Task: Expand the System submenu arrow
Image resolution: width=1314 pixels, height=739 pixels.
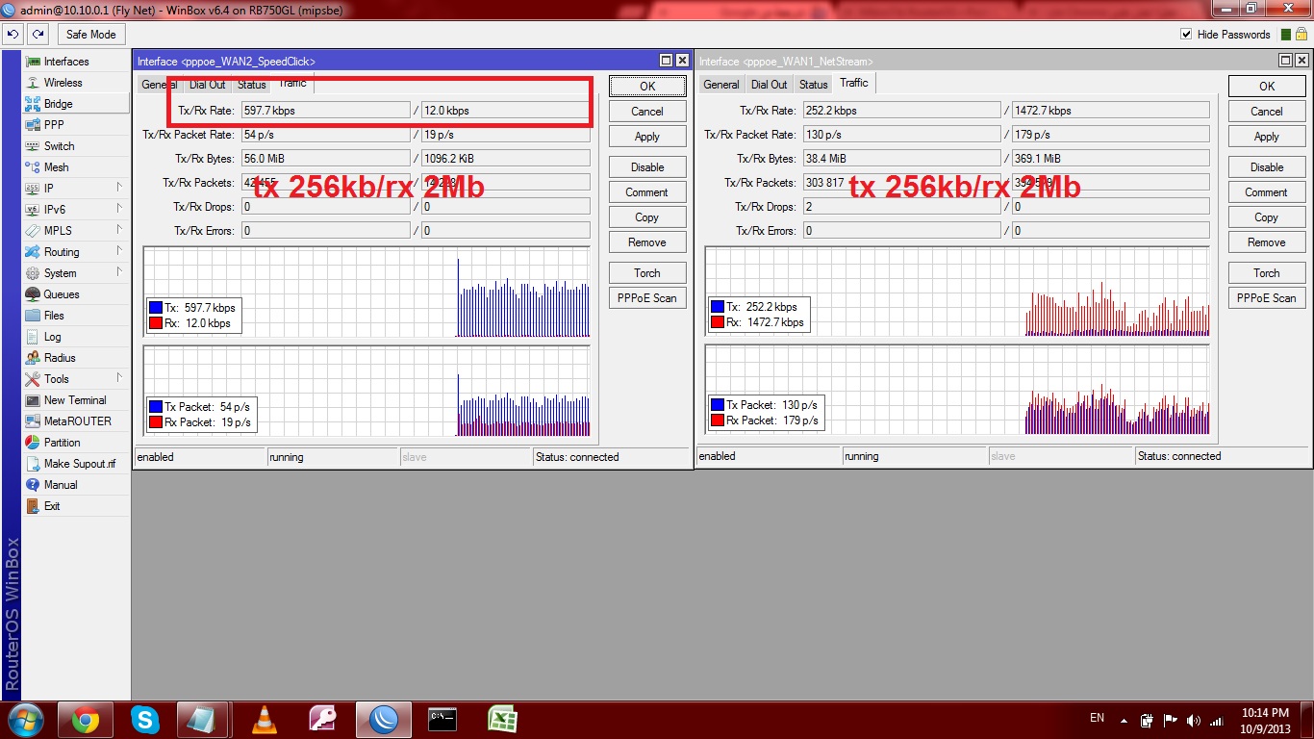Action: point(119,272)
